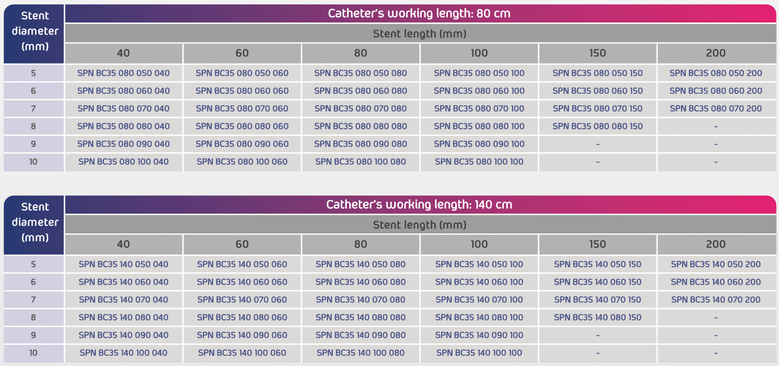Select product code SPN BC35 140 070 100

click(x=479, y=300)
